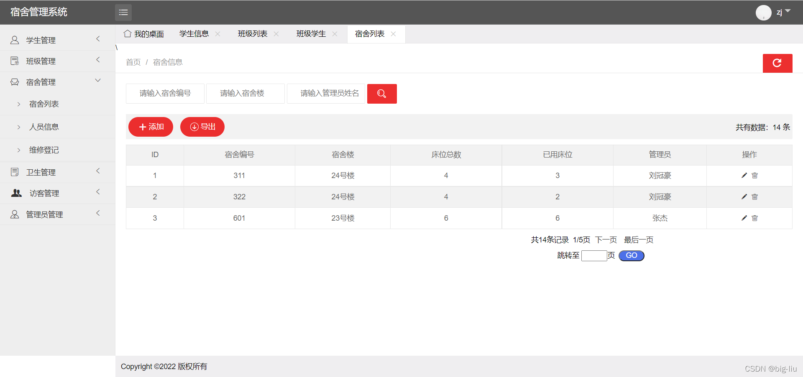Image resolution: width=803 pixels, height=377 pixels.
Task: Click the 管理员管理 person icon in sidebar
Action: click(15, 214)
